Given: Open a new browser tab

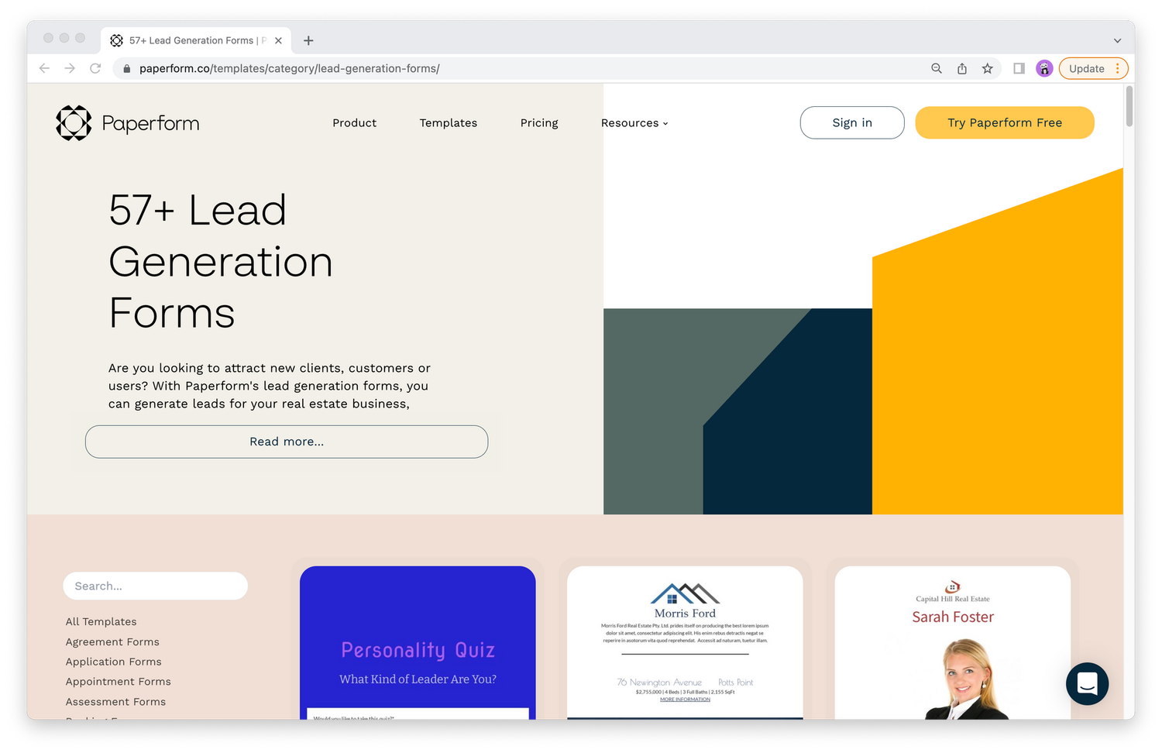Looking at the screenshot, I should pos(308,41).
